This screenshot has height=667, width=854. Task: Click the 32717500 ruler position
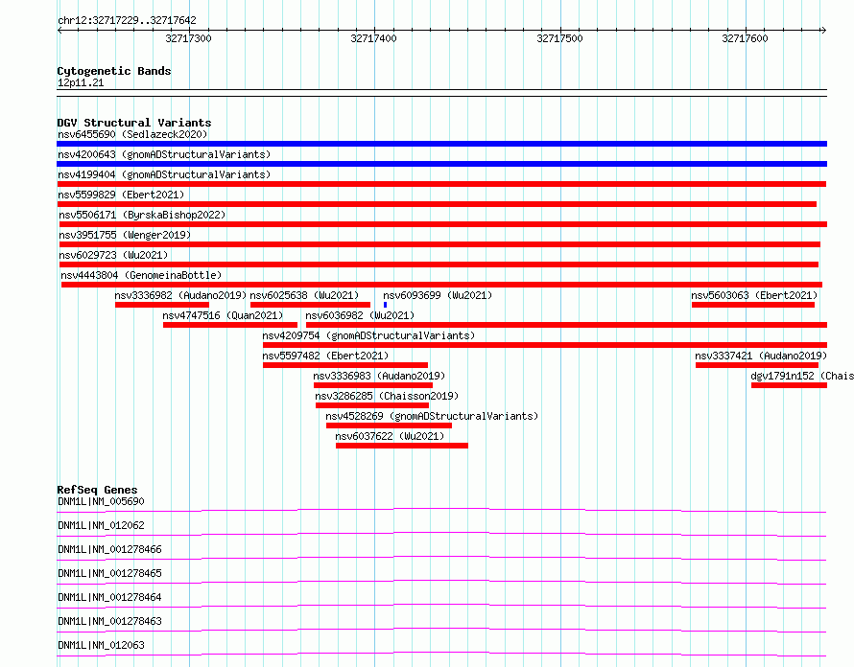point(559,38)
